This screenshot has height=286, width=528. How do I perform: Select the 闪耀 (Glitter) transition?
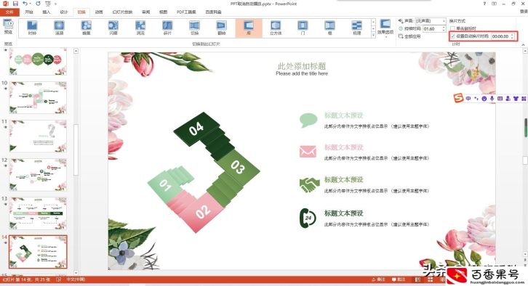113,28
